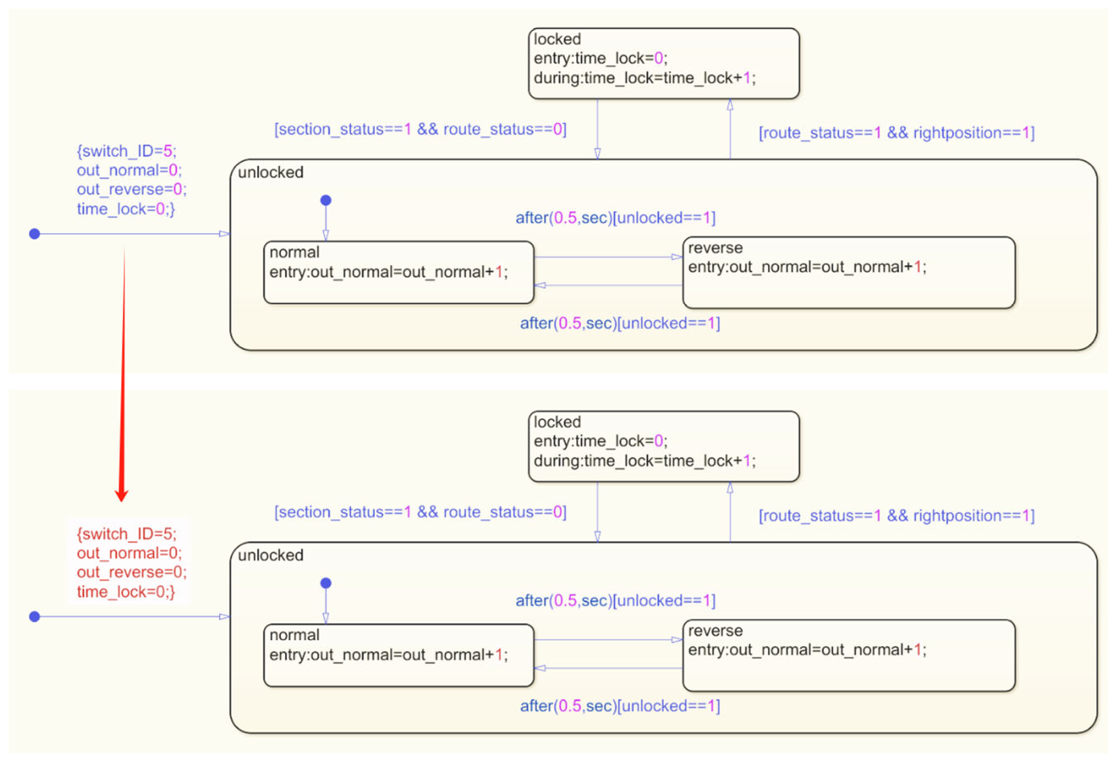Select the default transition dot inside top unlocked state

coord(326,200)
